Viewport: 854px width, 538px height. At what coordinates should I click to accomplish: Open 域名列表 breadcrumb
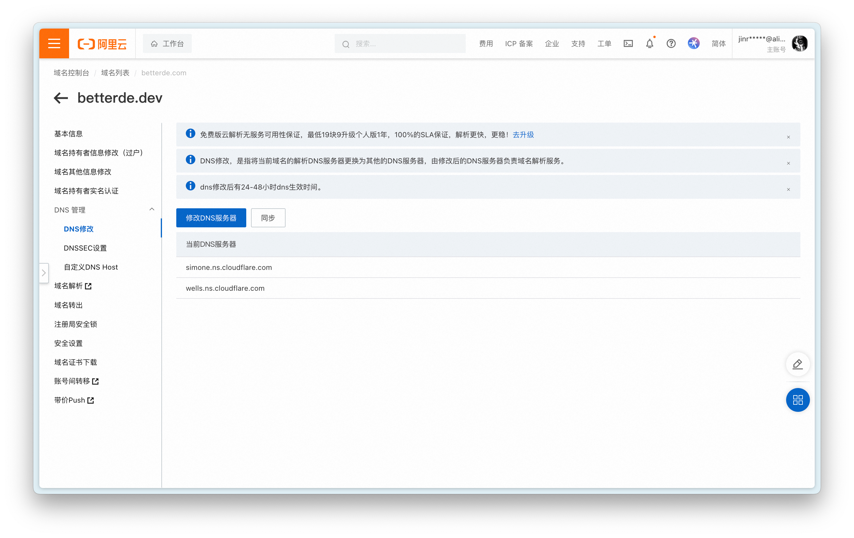pos(115,73)
